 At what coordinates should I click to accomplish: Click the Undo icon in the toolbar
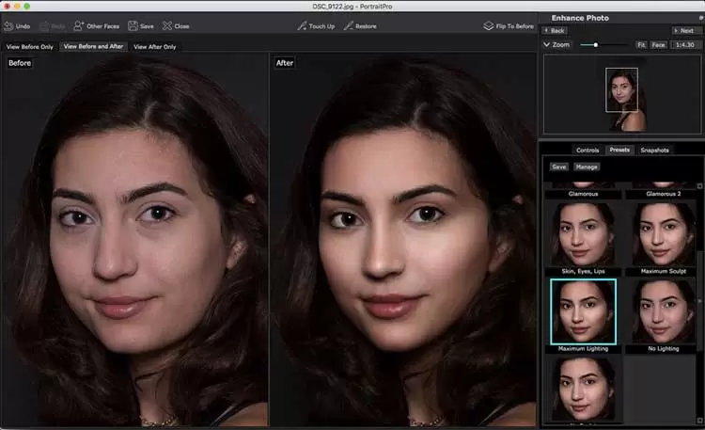coord(8,26)
